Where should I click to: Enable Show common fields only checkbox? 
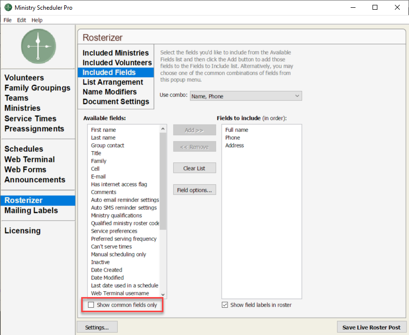click(91, 305)
